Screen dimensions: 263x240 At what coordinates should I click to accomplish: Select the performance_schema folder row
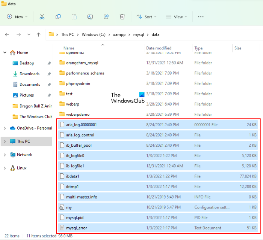(158, 73)
